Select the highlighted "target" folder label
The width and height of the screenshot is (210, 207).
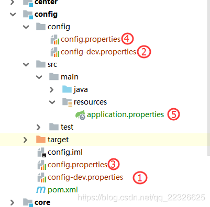click(x=58, y=140)
